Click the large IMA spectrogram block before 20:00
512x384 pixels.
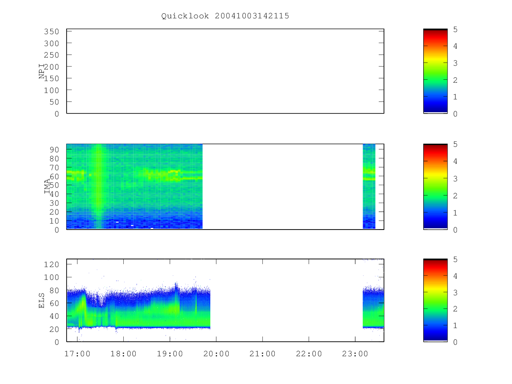(134, 186)
